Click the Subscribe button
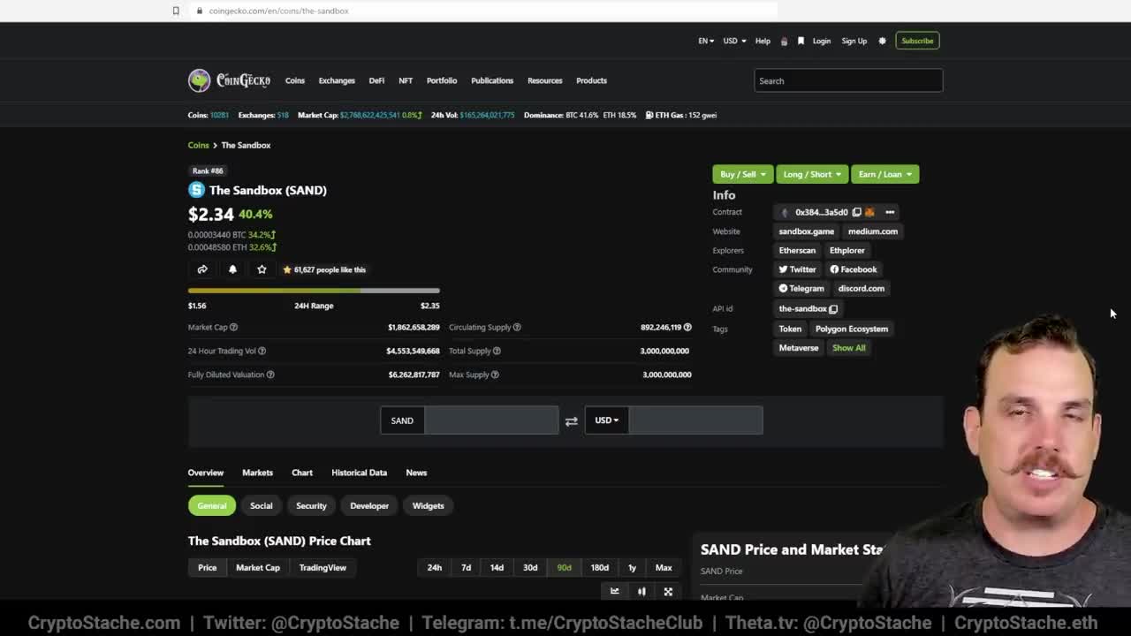The image size is (1131, 636). [917, 41]
